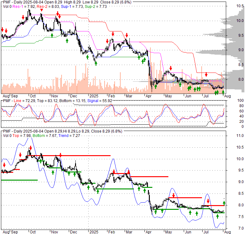Click the Res-1 = 7.92 legend value
The width and height of the screenshot is (245, 234).
[24, 7]
